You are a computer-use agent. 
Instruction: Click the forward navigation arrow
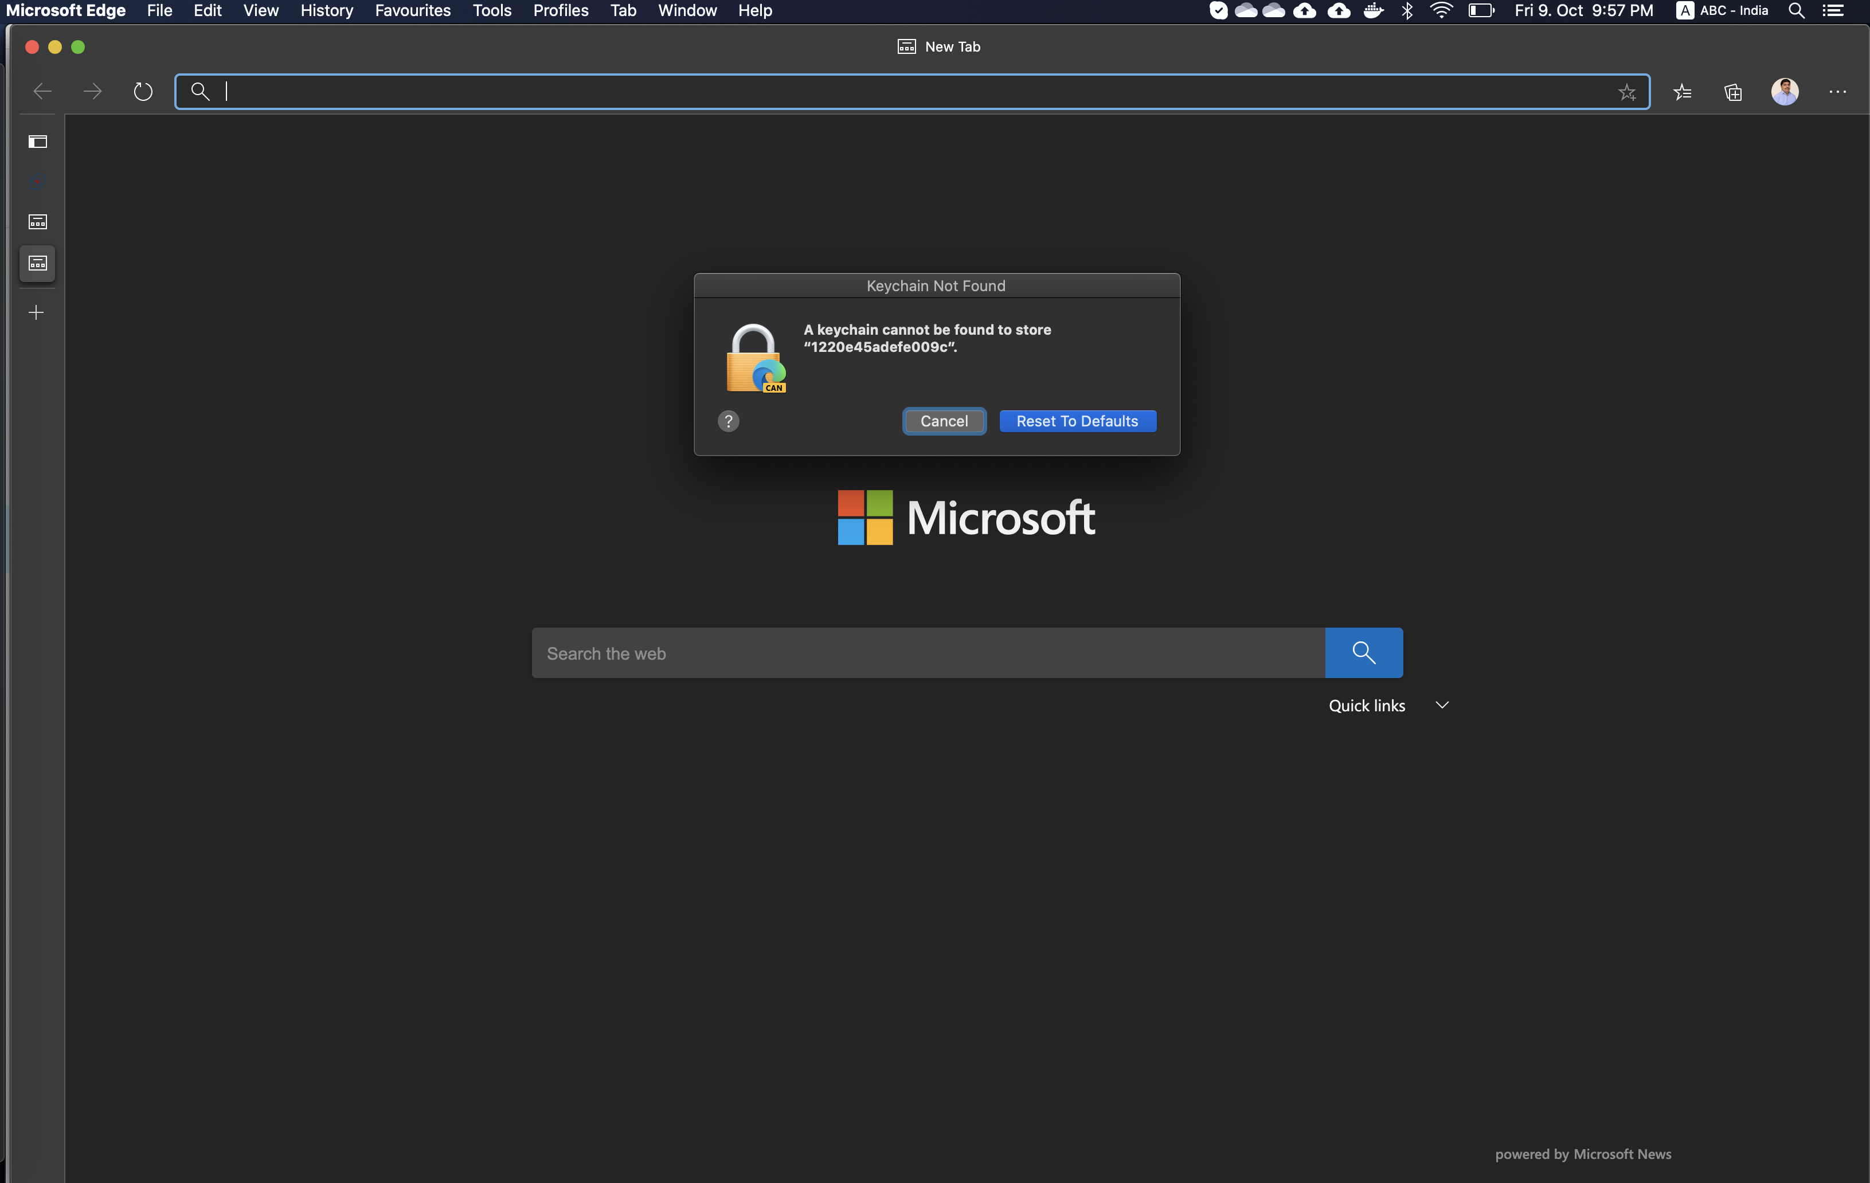click(92, 91)
